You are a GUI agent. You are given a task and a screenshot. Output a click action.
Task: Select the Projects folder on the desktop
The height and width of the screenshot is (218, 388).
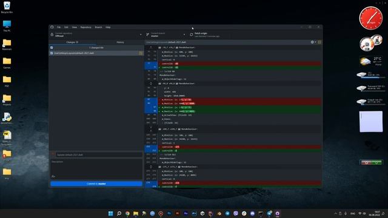[x=7, y=100]
